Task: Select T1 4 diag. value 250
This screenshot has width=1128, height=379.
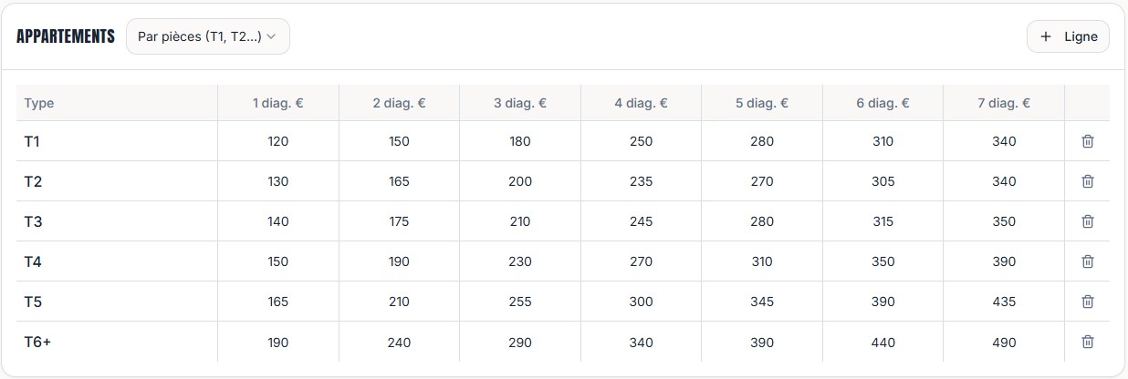Action: pos(641,141)
